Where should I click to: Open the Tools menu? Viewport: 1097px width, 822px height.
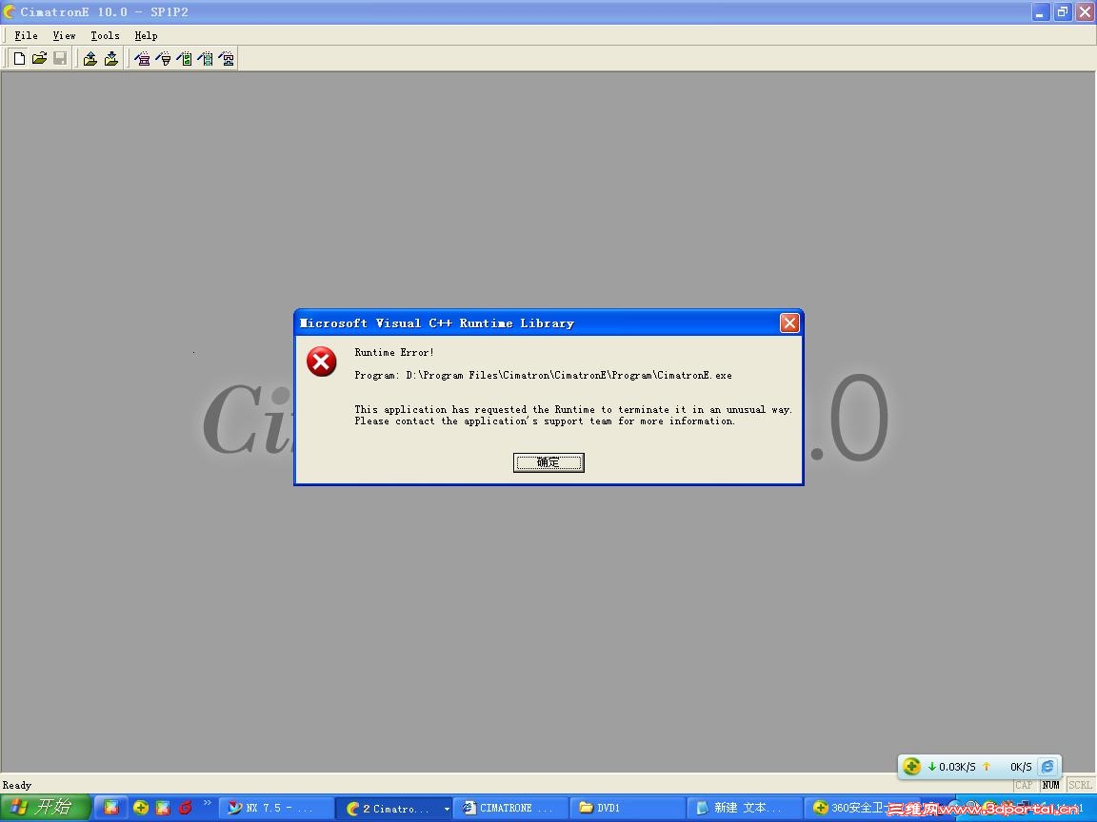pos(105,35)
